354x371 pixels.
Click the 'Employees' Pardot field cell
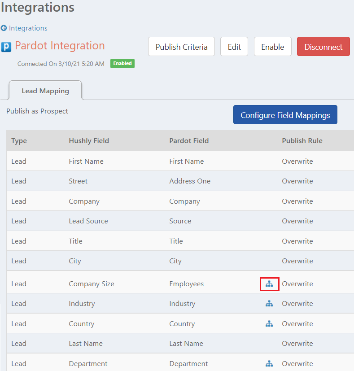tap(187, 284)
